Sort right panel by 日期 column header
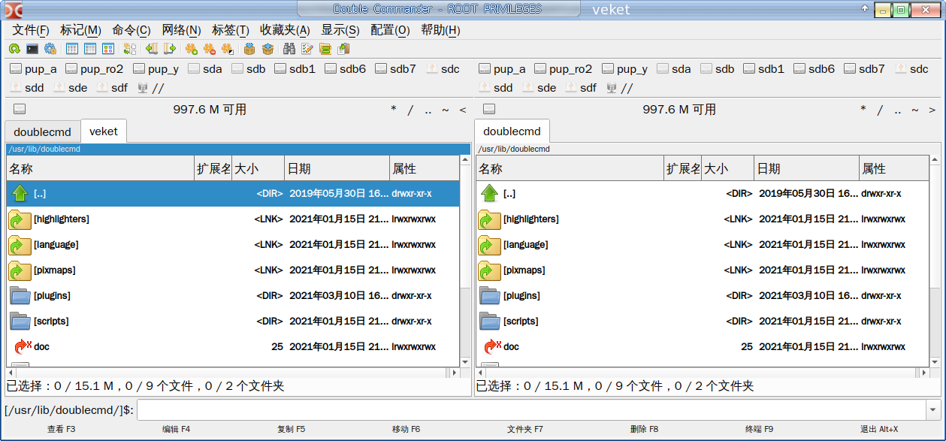 click(806, 169)
